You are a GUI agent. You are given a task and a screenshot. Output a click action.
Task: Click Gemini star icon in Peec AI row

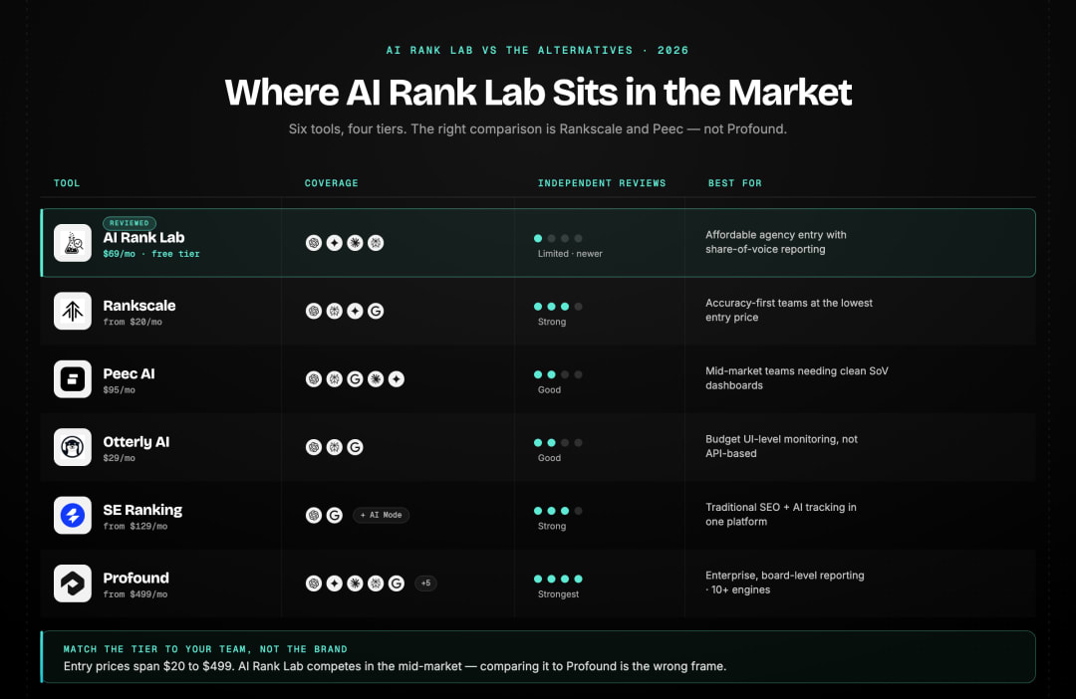tap(396, 378)
